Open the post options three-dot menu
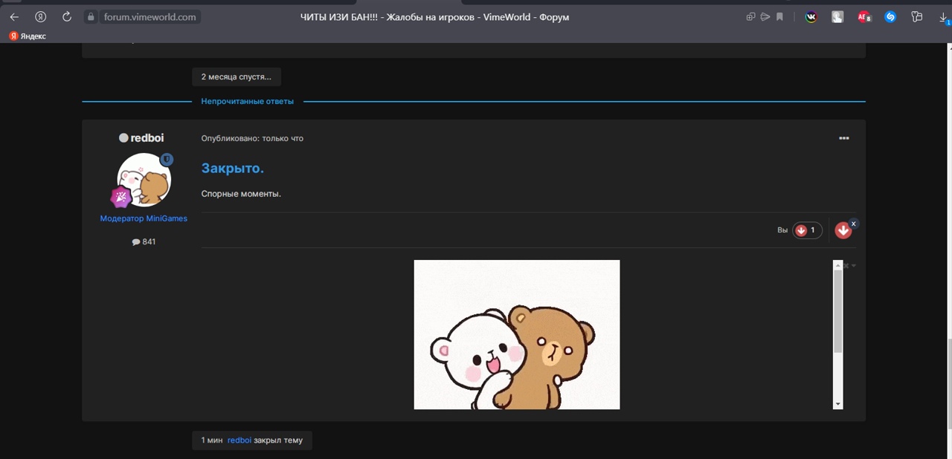This screenshot has width=952, height=459. (x=843, y=138)
